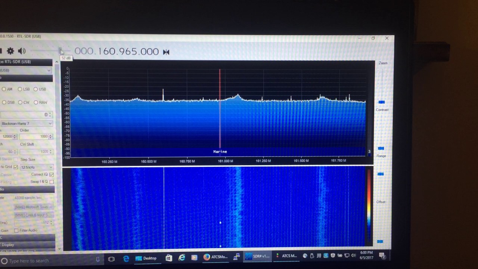Toggle the Correct IQ checkbox
The image size is (478, 269).
52,174
